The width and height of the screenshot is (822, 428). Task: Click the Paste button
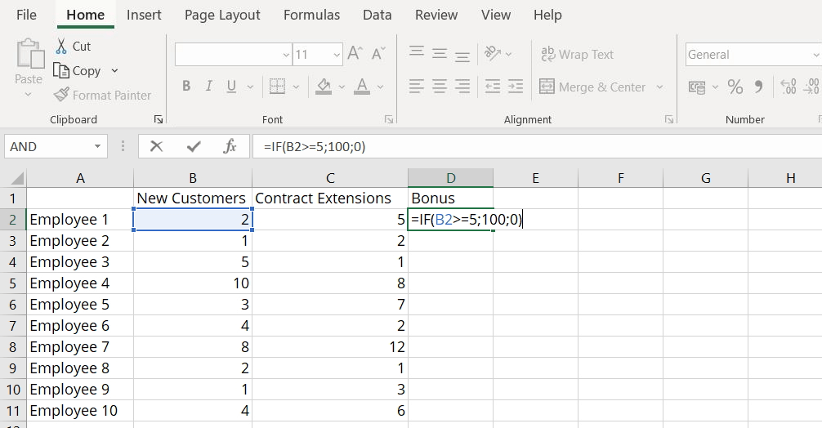[29, 65]
